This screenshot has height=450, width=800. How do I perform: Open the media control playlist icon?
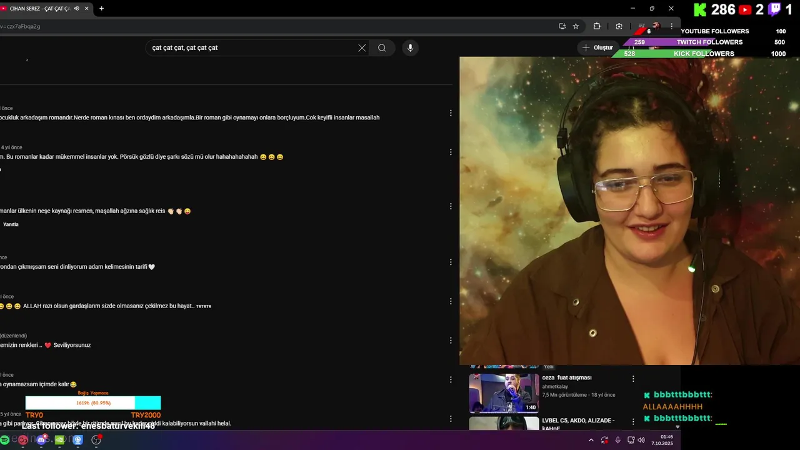click(x=641, y=26)
